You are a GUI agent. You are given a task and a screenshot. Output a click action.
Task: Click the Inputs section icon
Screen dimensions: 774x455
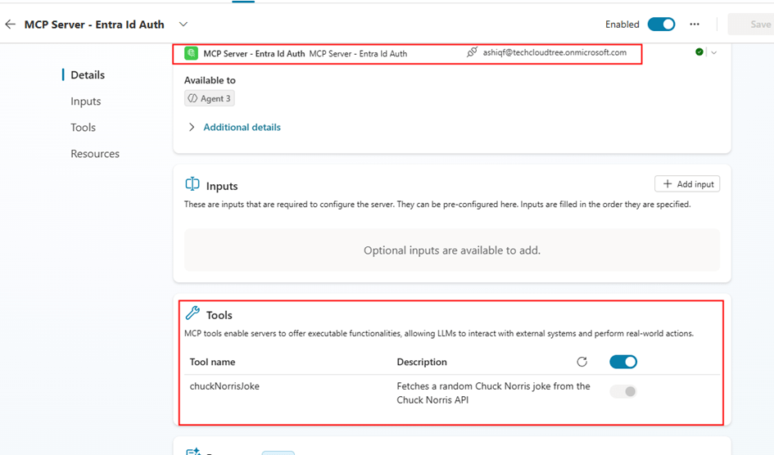coord(192,185)
